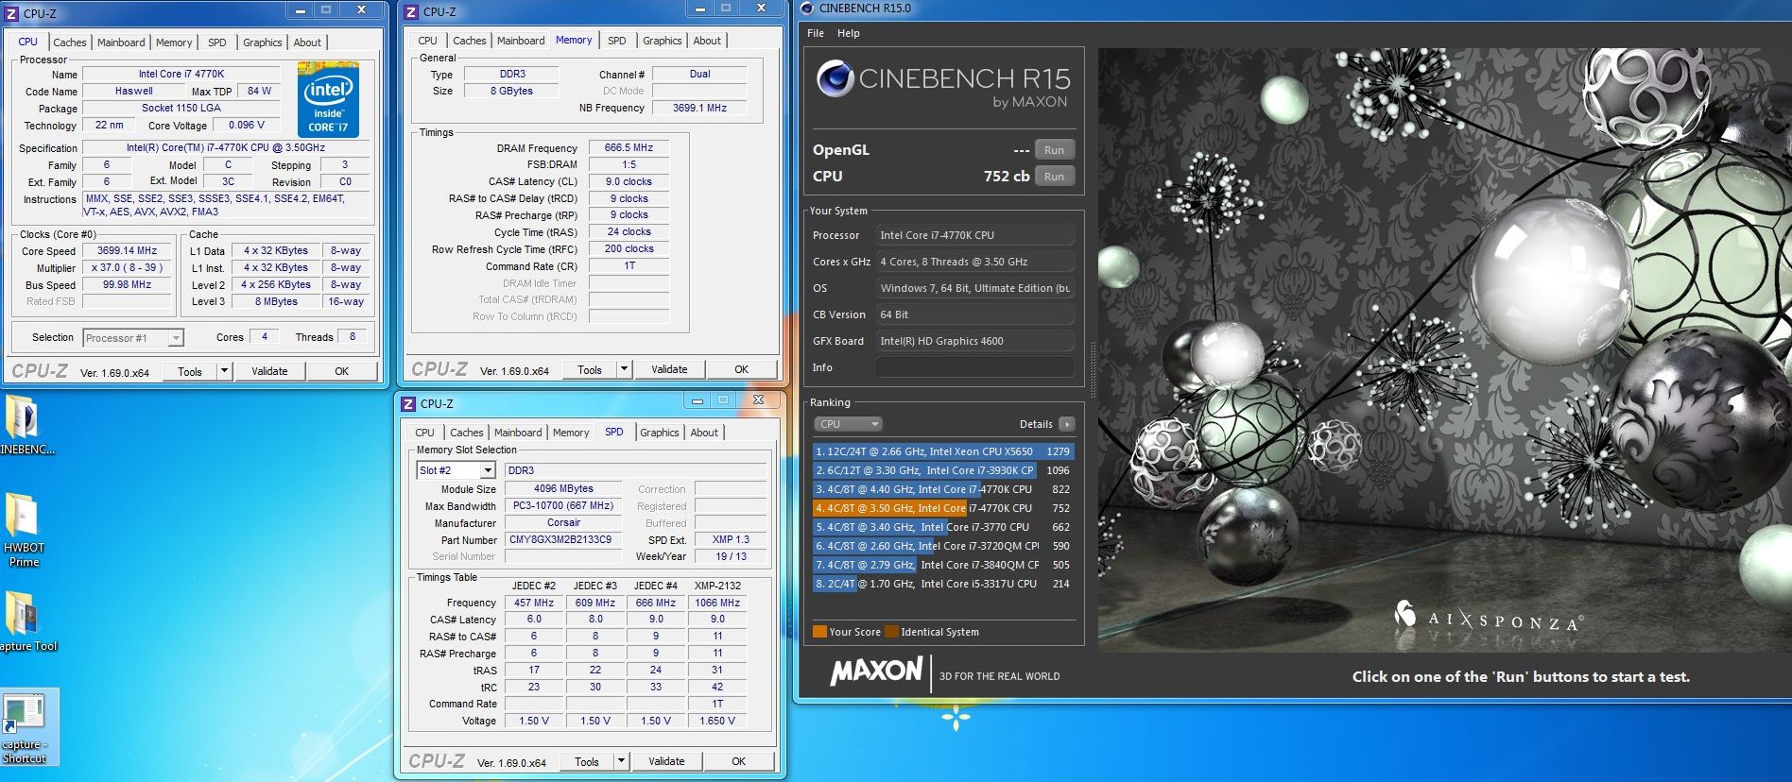Open the HWBOT Prime desktop folder

[x=23, y=516]
